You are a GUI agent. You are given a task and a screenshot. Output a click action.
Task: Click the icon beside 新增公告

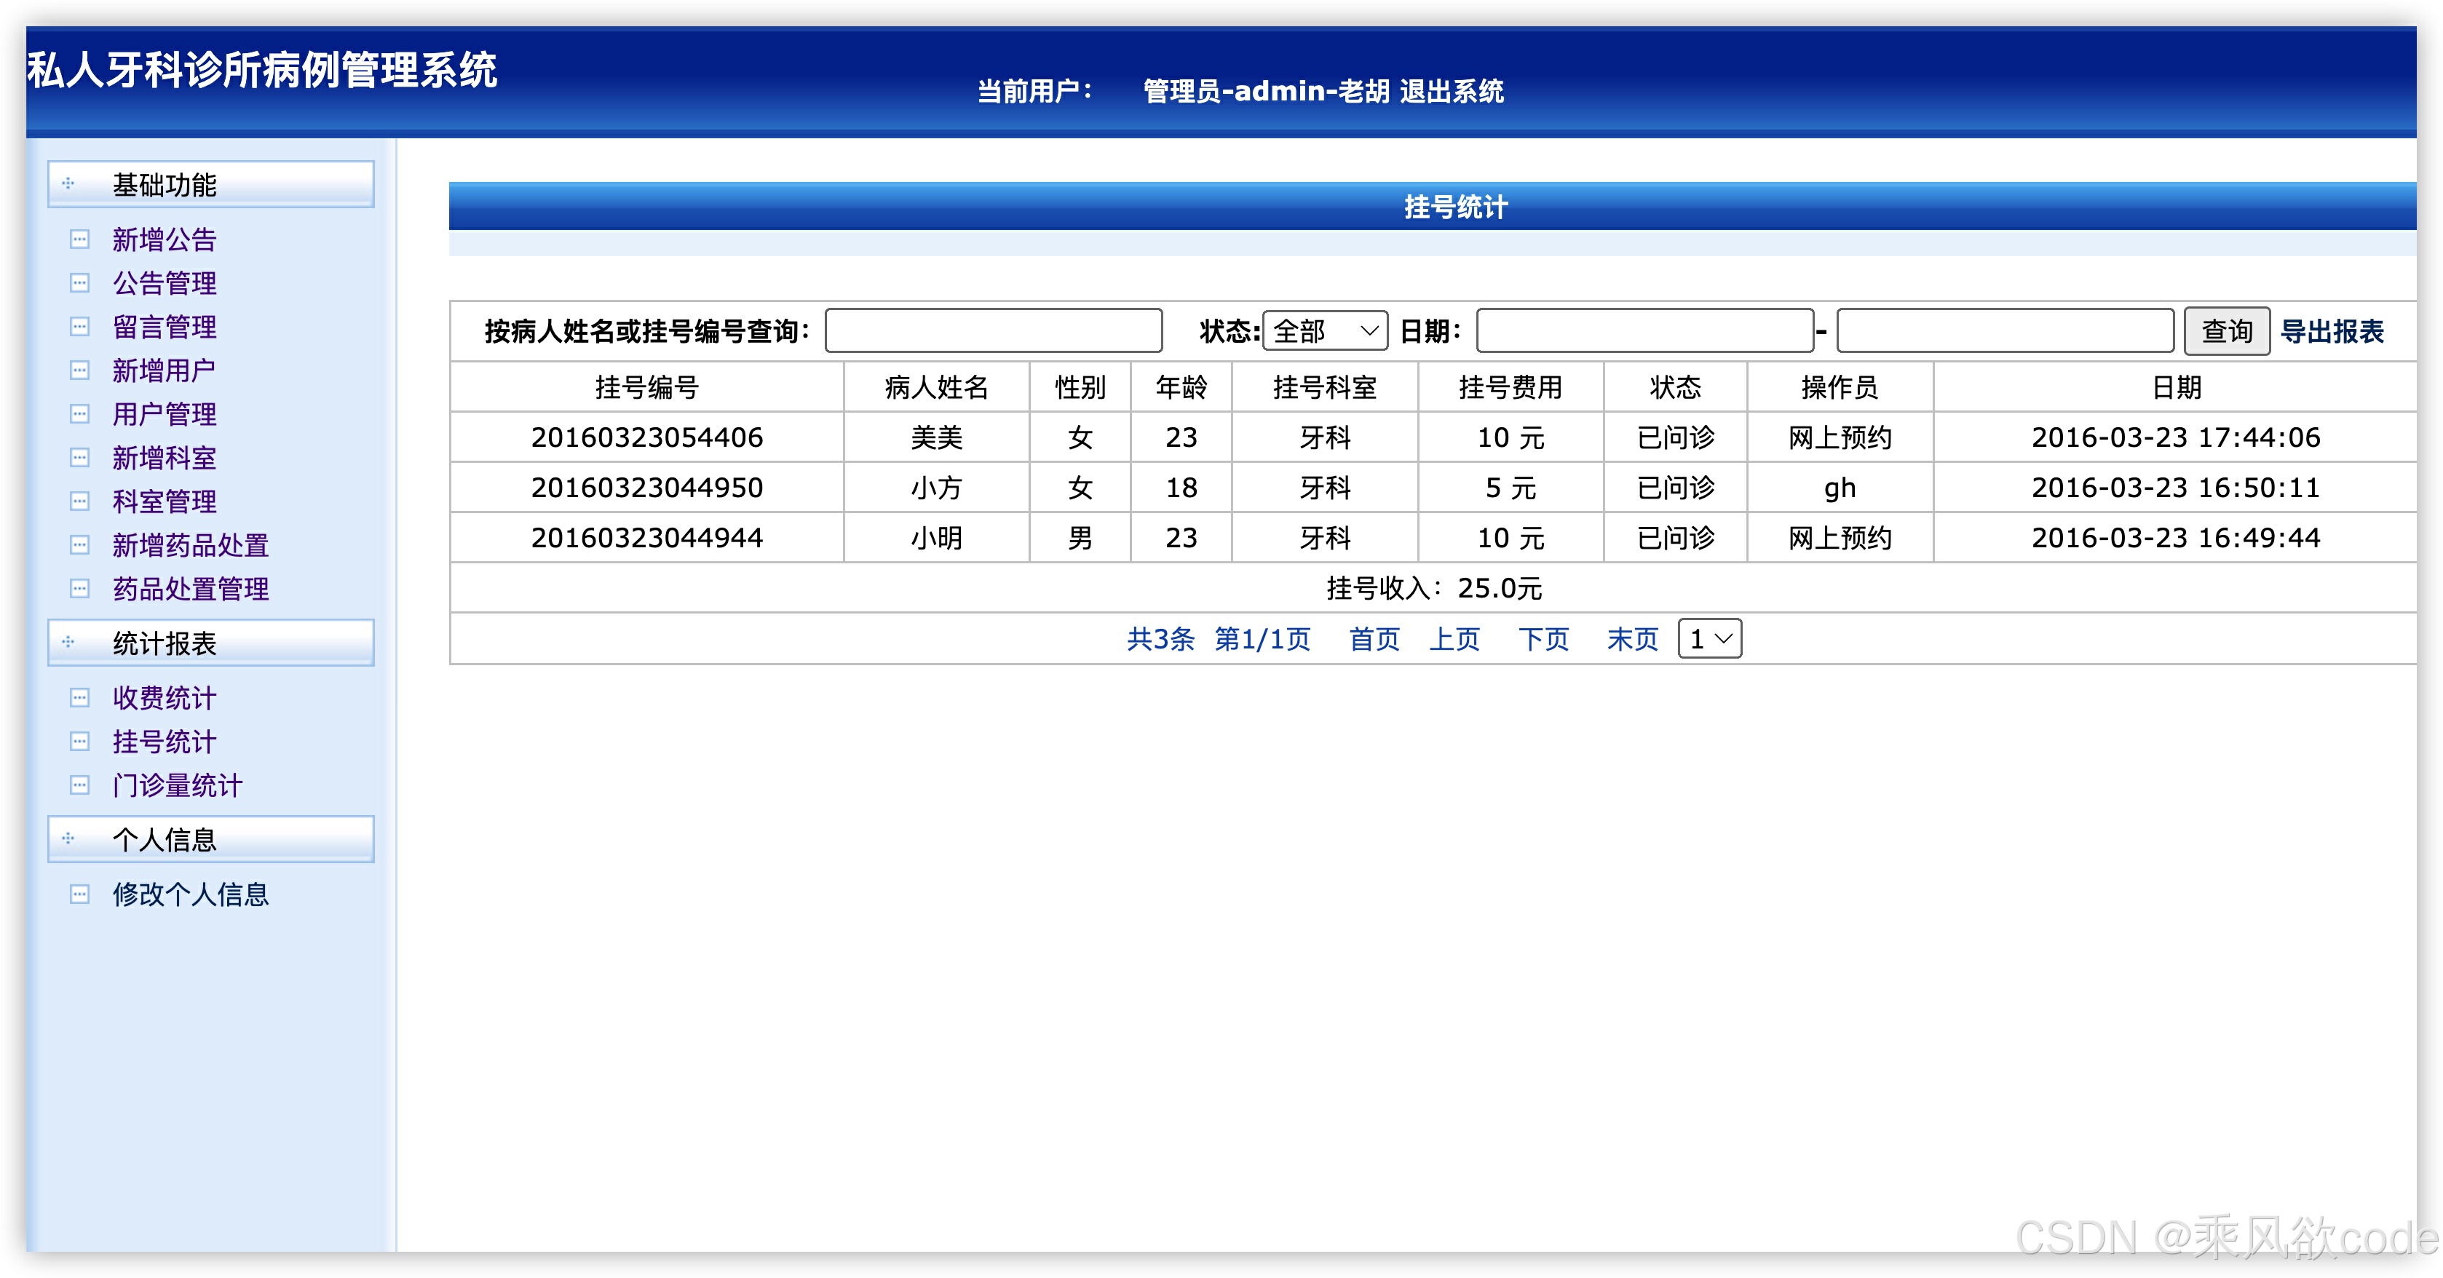click(79, 240)
